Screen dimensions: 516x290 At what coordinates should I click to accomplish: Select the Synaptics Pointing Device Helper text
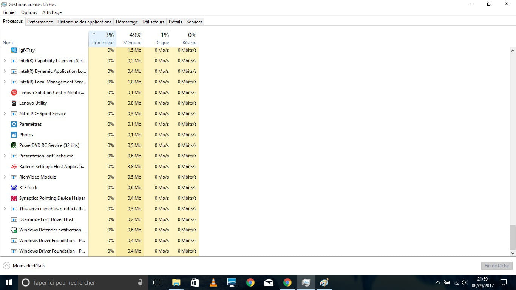point(52,198)
